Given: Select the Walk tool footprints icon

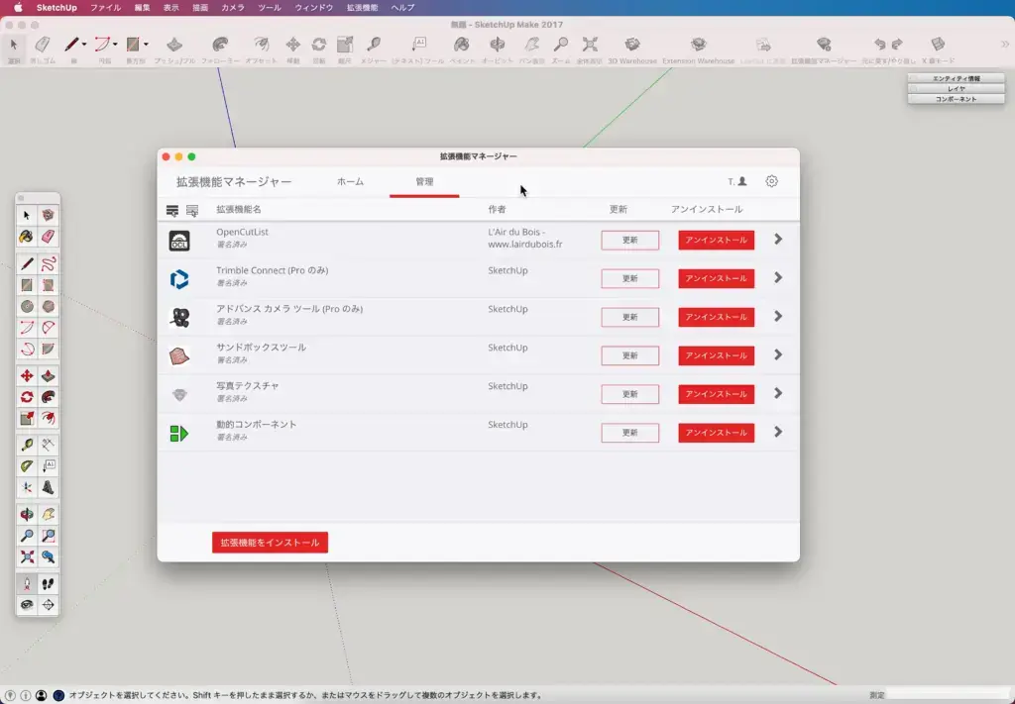Looking at the screenshot, I should (48, 584).
